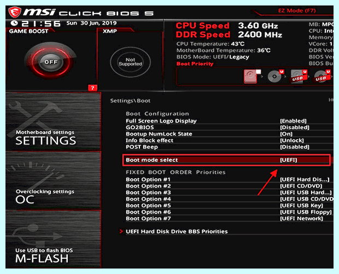
Task: Click the MotherBoard Temperature 36°C reading
Action: pos(223,50)
